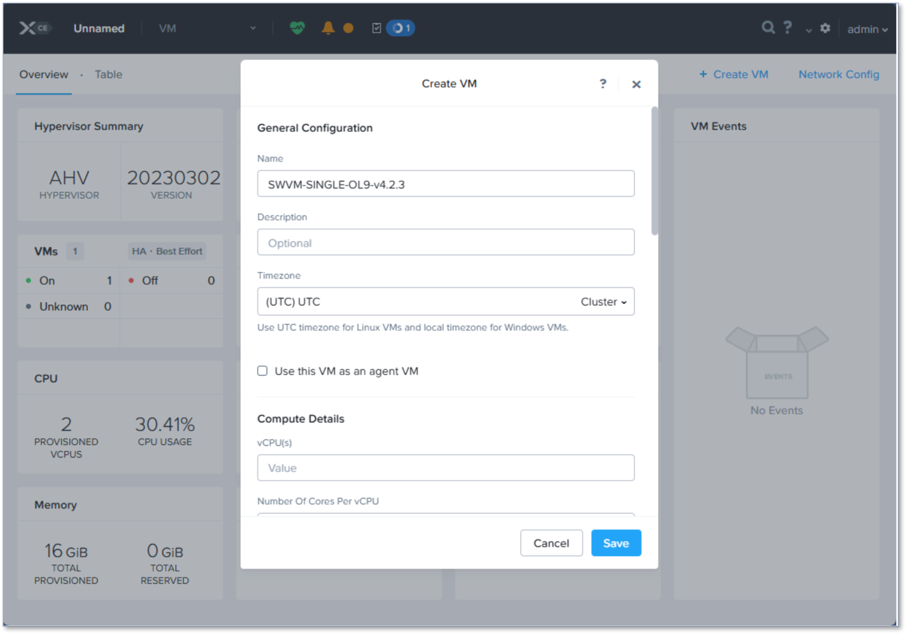Click the Create VM dialog help icon
This screenshot has height=634, width=906.
[x=603, y=84]
